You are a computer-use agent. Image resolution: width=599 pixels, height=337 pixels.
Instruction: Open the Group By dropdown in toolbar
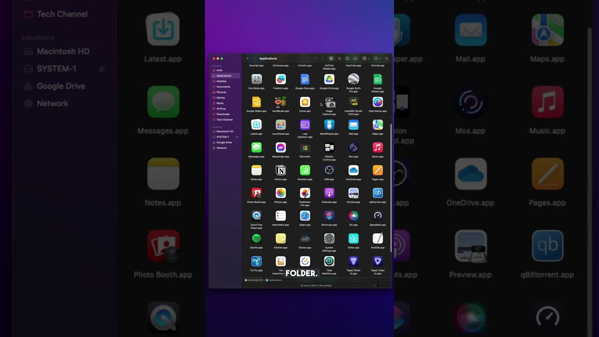tap(365, 59)
